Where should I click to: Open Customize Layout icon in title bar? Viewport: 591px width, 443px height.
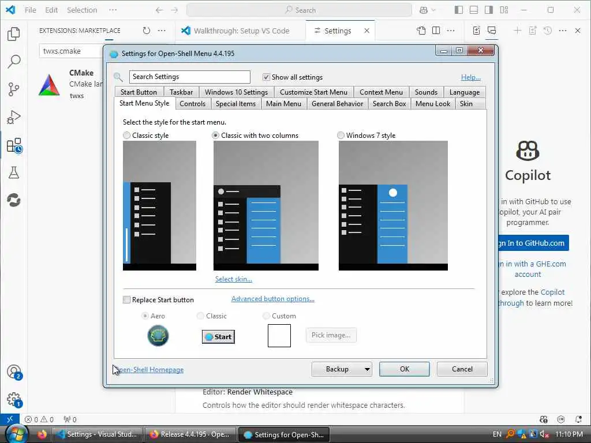point(504,10)
